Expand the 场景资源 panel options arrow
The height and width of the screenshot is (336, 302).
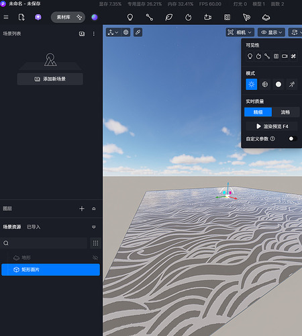[x=94, y=227]
